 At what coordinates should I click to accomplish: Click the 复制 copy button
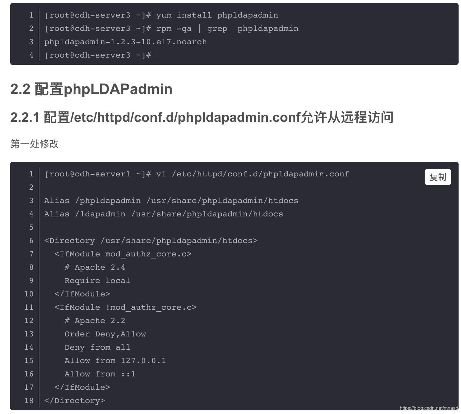click(438, 177)
